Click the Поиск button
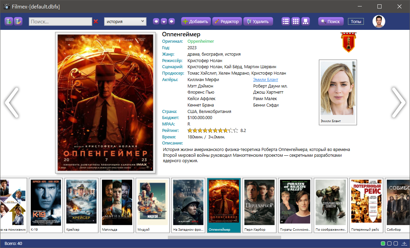The height and width of the screenshot is (248, 410). pos(331,21)
